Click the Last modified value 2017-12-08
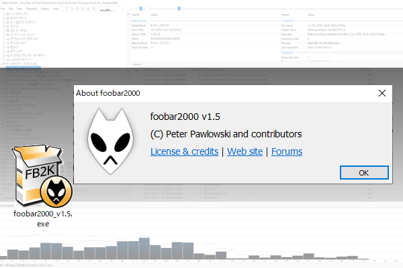The height and width of the screenshot is (268, 403). 320,48
